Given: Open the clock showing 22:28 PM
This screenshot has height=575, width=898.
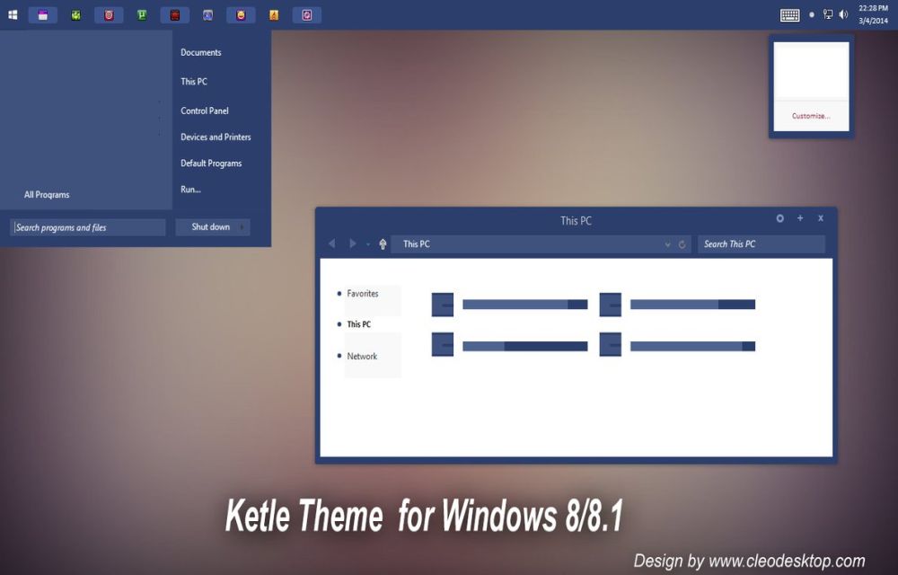Looking at the screenshot, I should click(x=874, y=15).
